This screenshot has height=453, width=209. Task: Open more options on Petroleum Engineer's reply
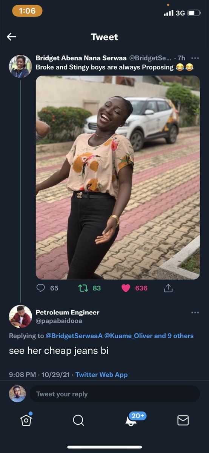click(x=195, y=313)
